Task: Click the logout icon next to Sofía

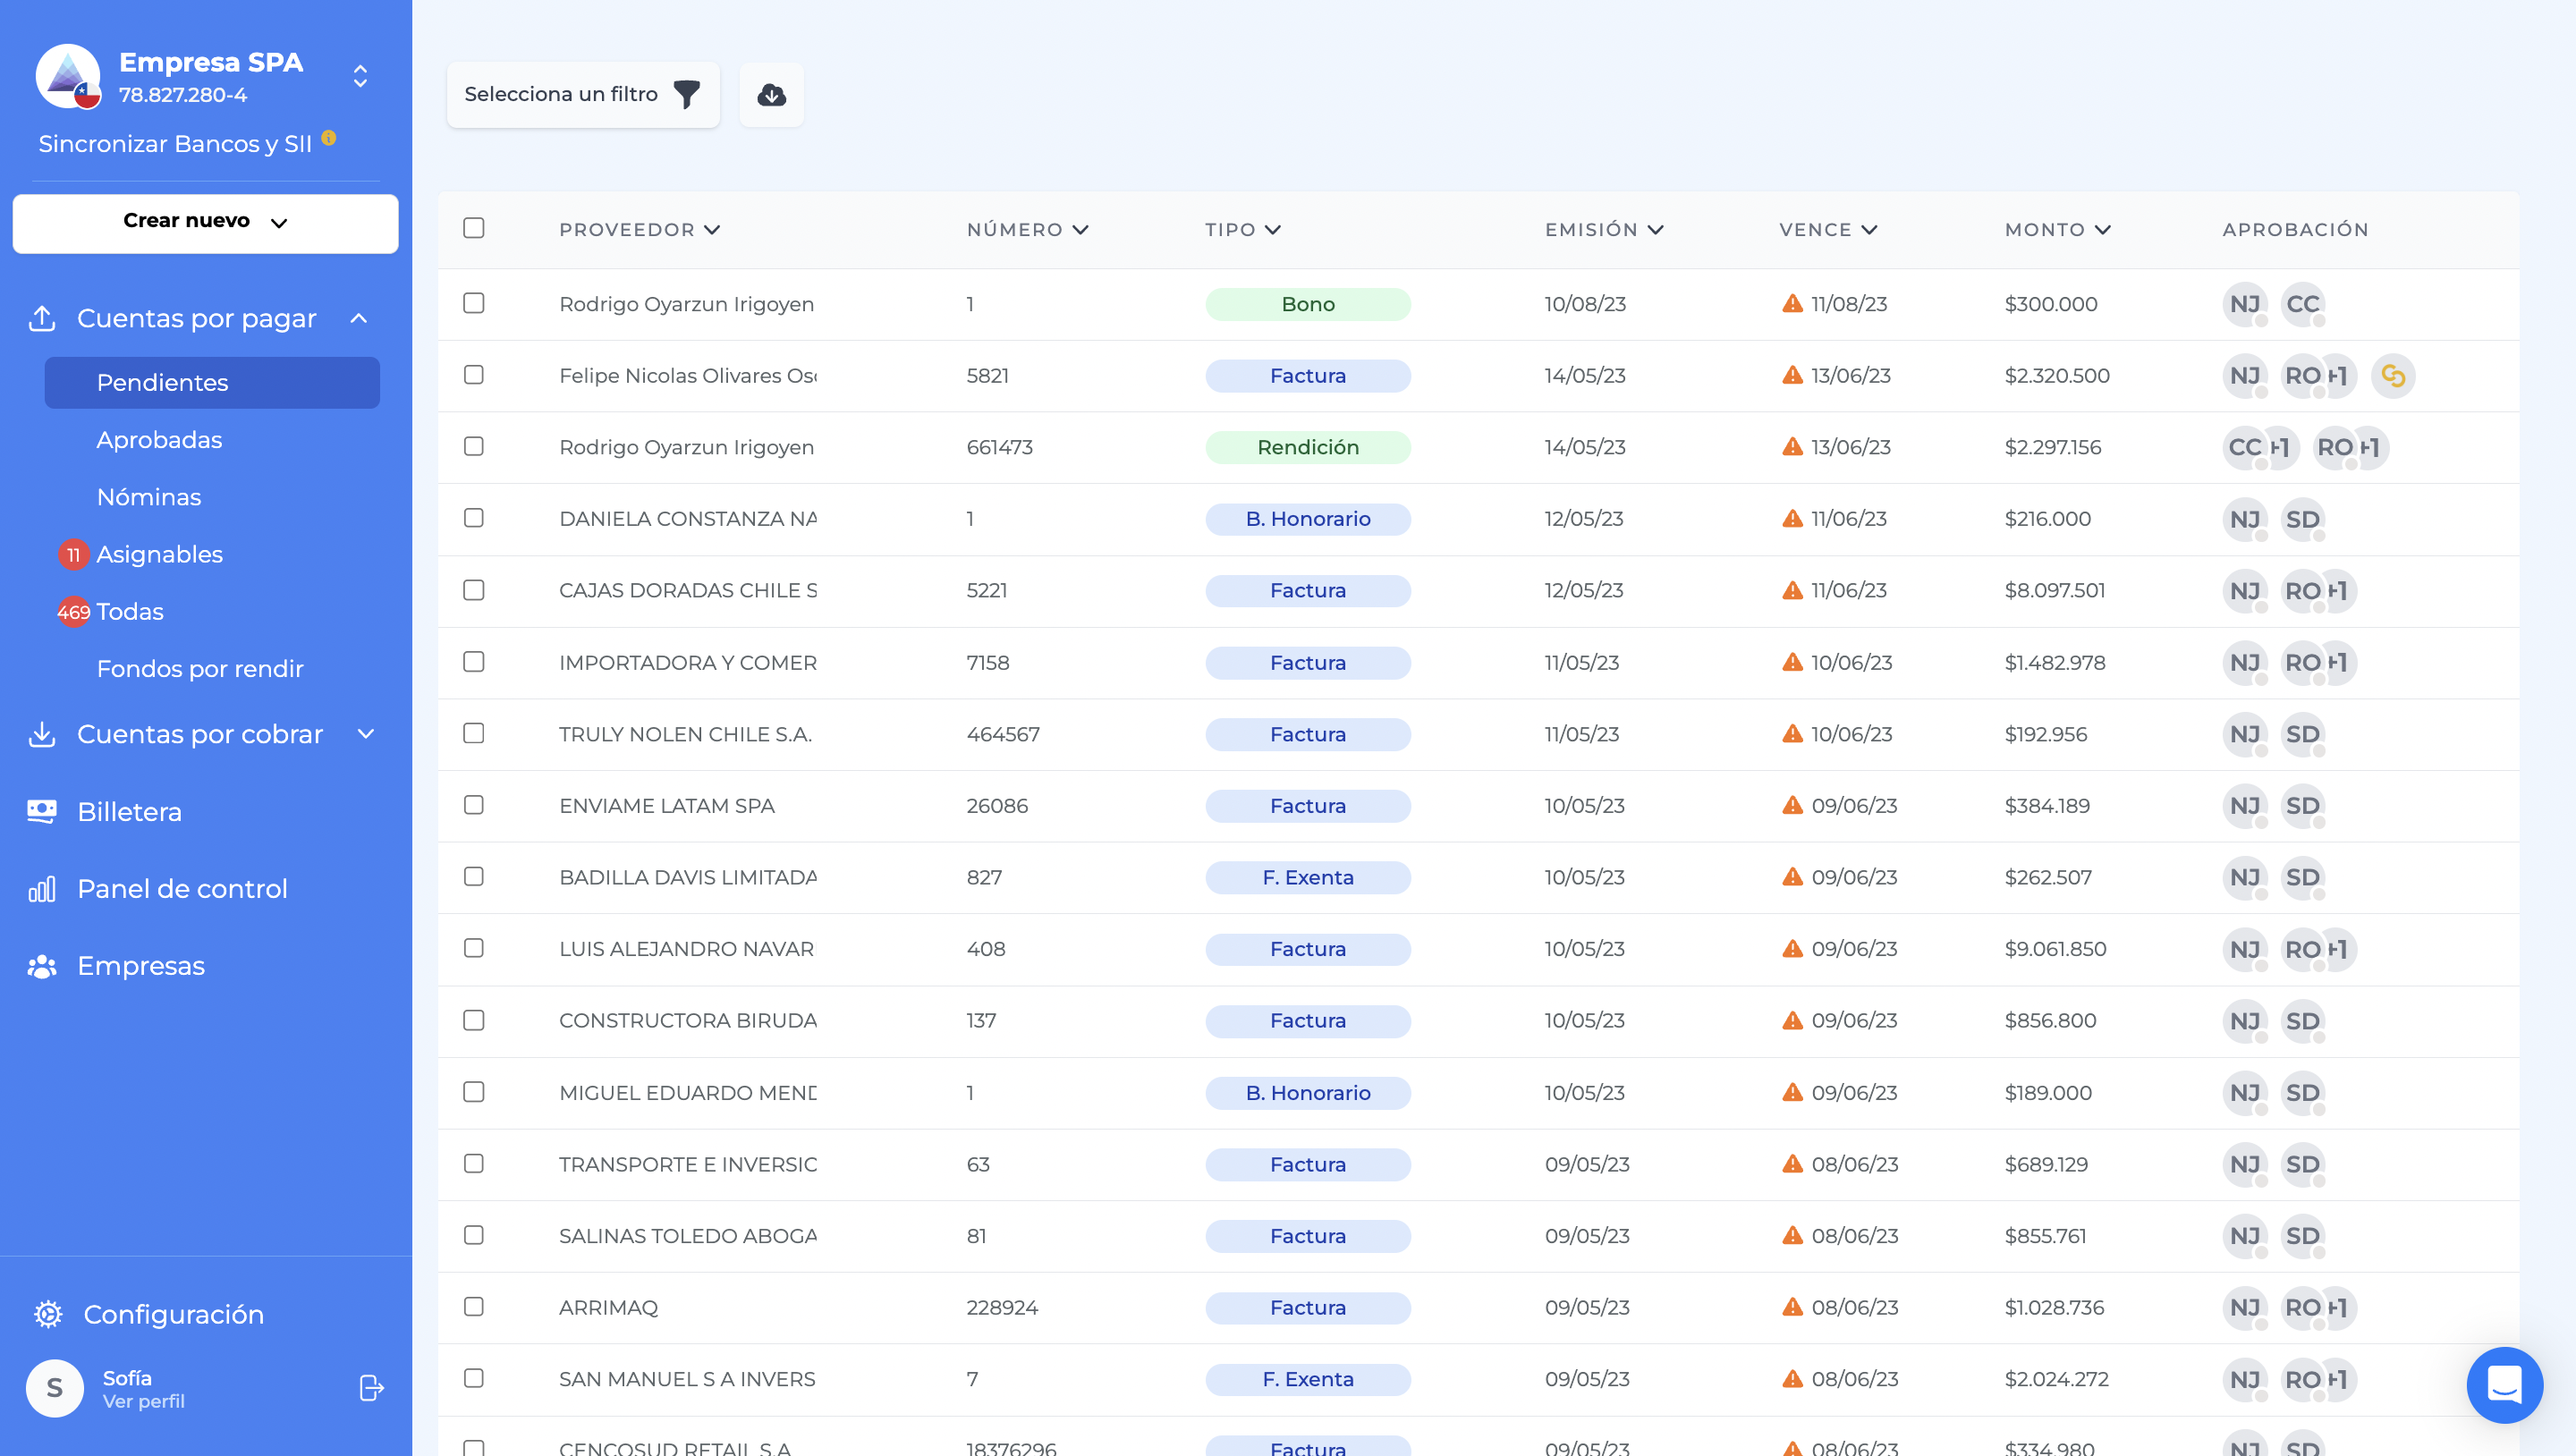Action: click(370, 1387)
